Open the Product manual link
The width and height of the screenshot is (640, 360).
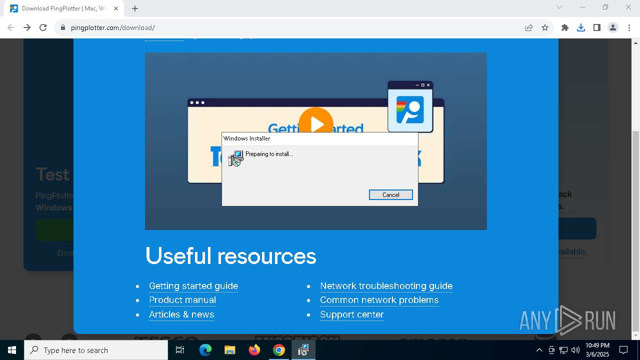point(182,300)
